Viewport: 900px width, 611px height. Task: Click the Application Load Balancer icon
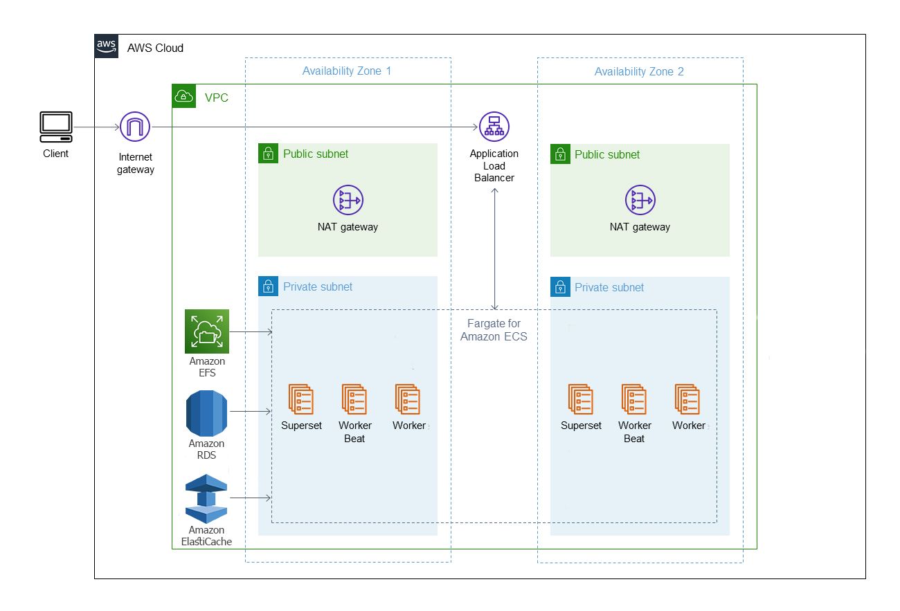point(494,127)
